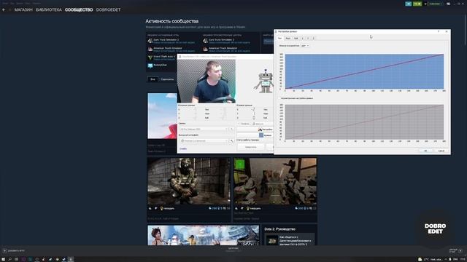Click the blue link at tracker window bottom left

(x=183, y=148)
